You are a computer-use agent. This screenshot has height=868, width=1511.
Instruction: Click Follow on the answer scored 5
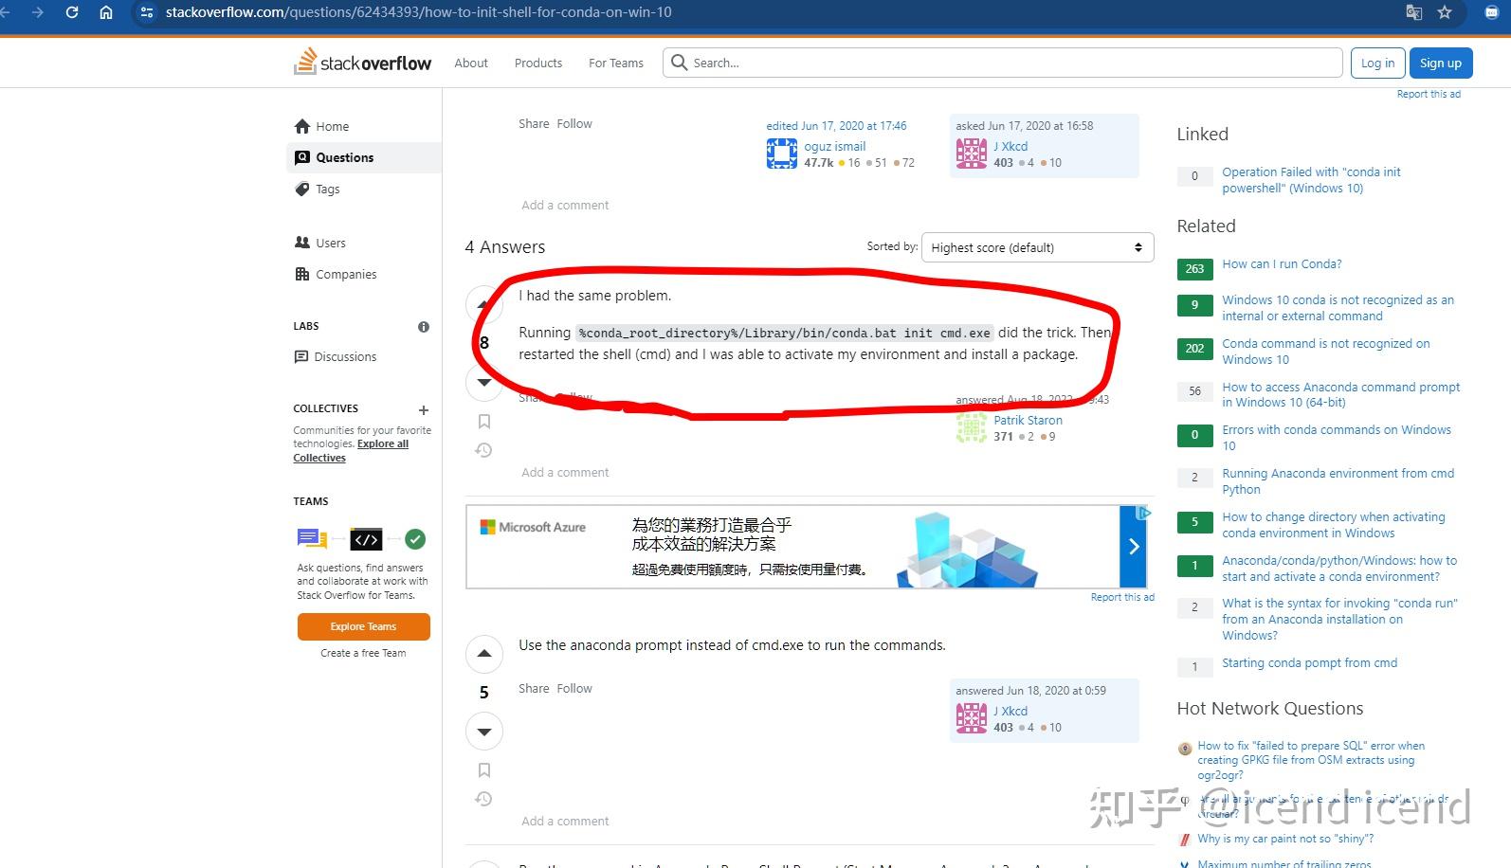[574, 688]
